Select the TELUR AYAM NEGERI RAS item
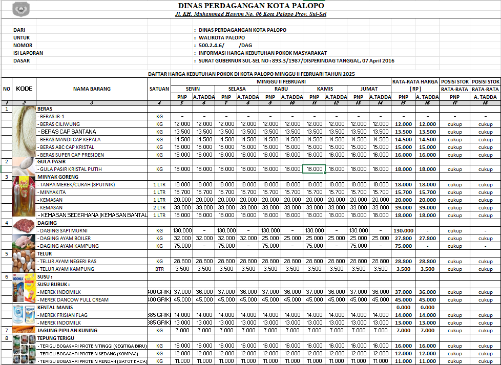The image size is (501, 365). click(67, 261)
